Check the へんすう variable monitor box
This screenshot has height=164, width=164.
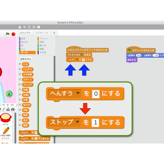[20, 69]
